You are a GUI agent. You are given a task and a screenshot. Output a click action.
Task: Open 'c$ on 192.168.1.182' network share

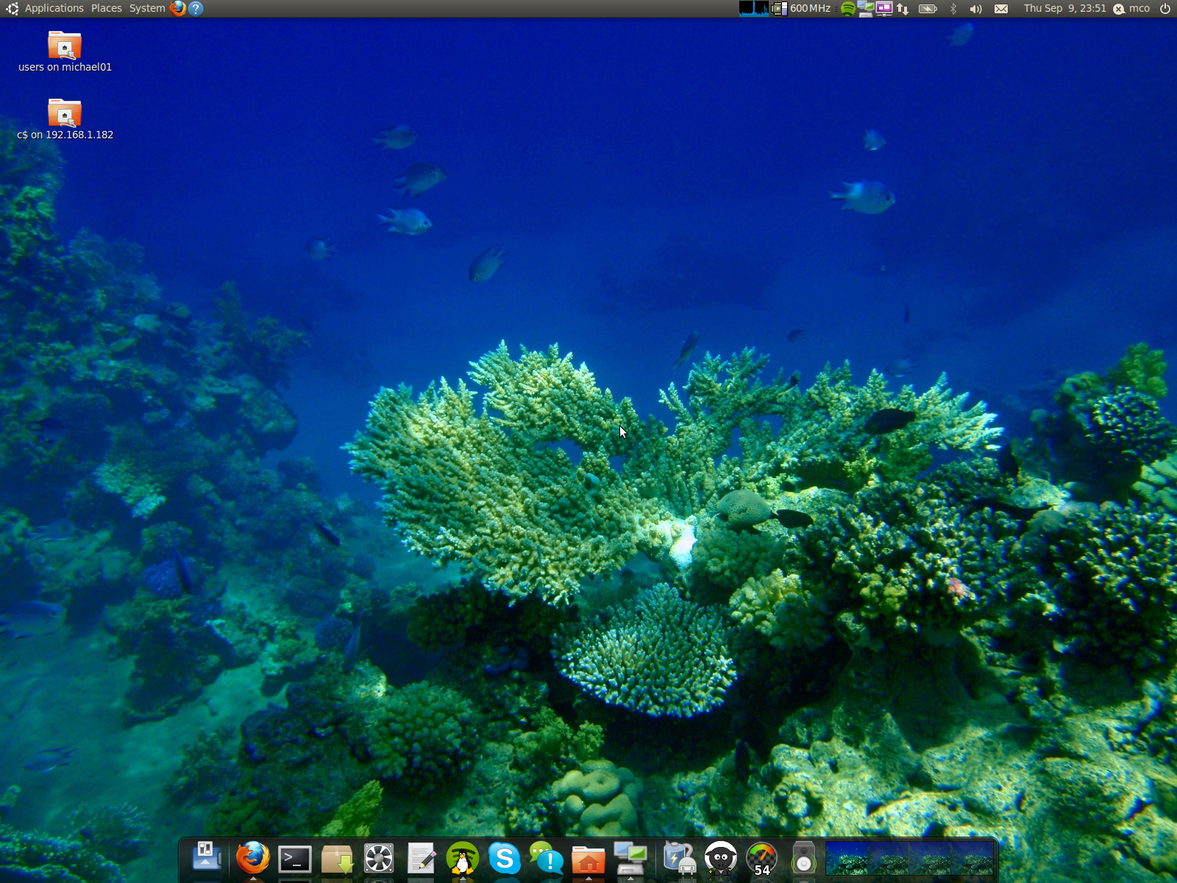(65, 119)
